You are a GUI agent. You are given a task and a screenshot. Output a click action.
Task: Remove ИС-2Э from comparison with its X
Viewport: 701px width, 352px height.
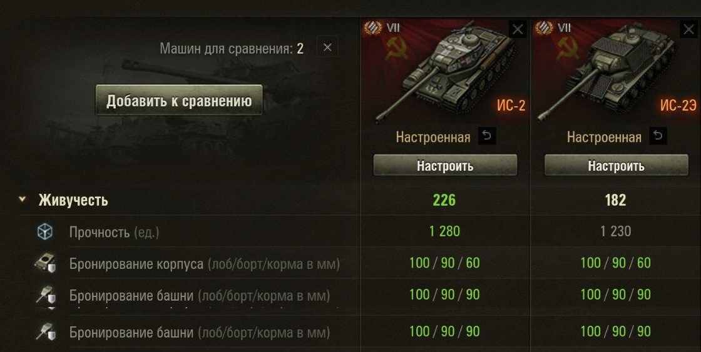689,29
